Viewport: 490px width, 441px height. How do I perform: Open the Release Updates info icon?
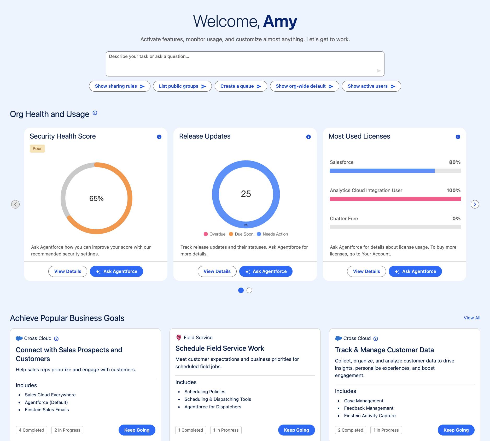tap(308, 137)
